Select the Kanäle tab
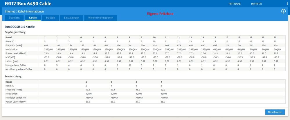The image size is (290, 120). (x=33, y=18)
